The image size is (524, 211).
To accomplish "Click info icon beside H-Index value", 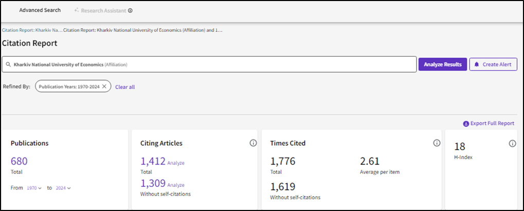I will (512, 144).
